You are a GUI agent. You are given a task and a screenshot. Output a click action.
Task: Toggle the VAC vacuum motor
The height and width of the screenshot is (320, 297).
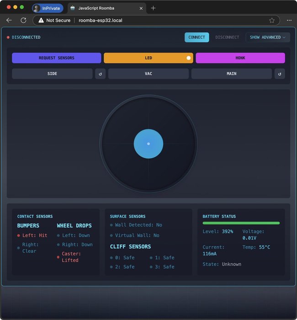coord(148,74)
